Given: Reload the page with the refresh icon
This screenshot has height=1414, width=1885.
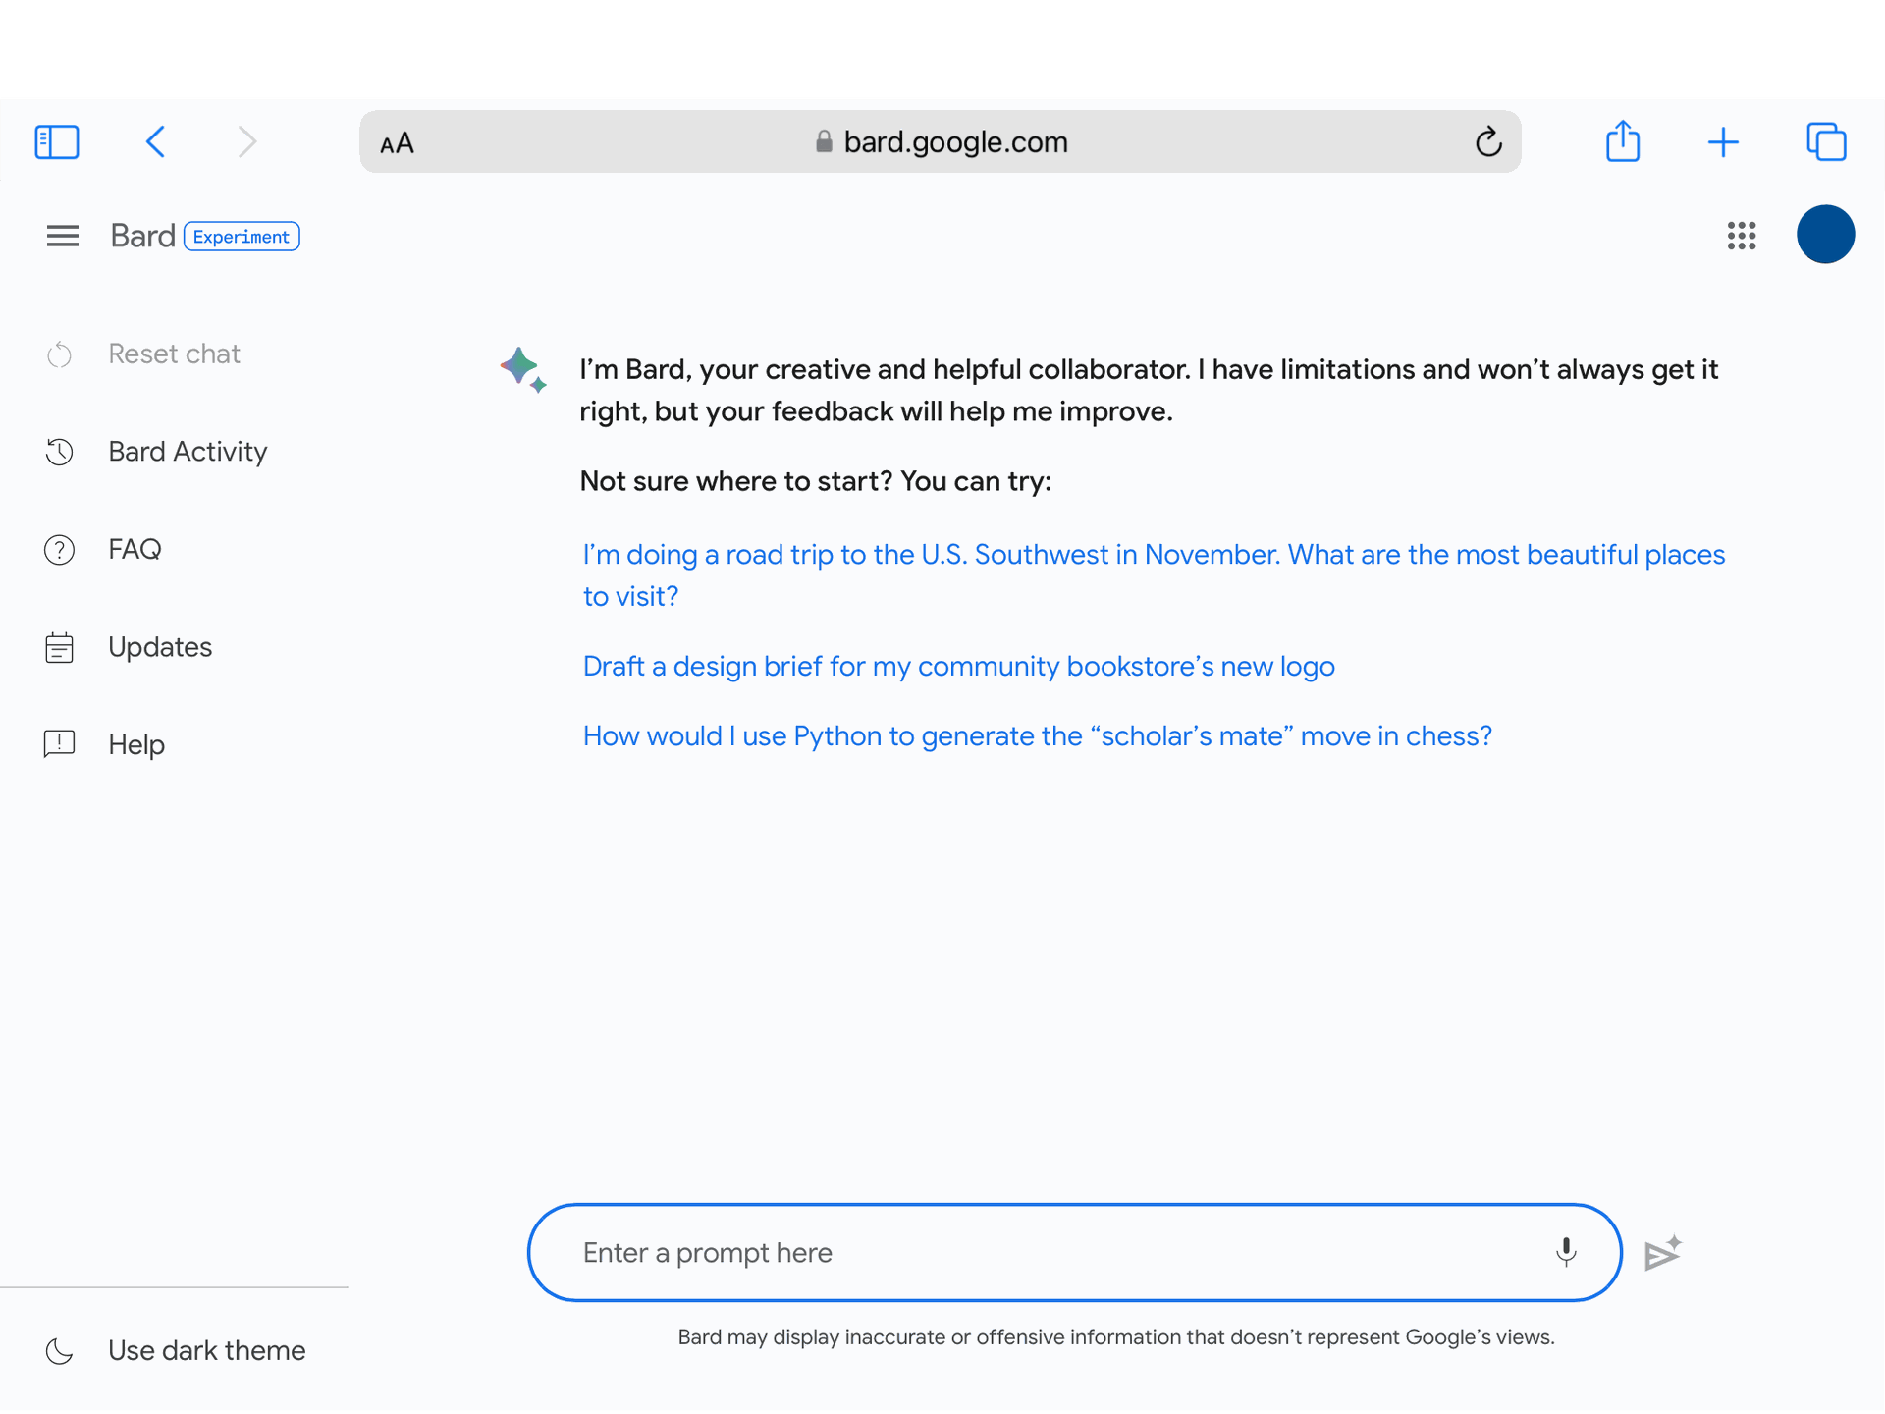Looking at the screenshot, I should tap(1488, 141).
